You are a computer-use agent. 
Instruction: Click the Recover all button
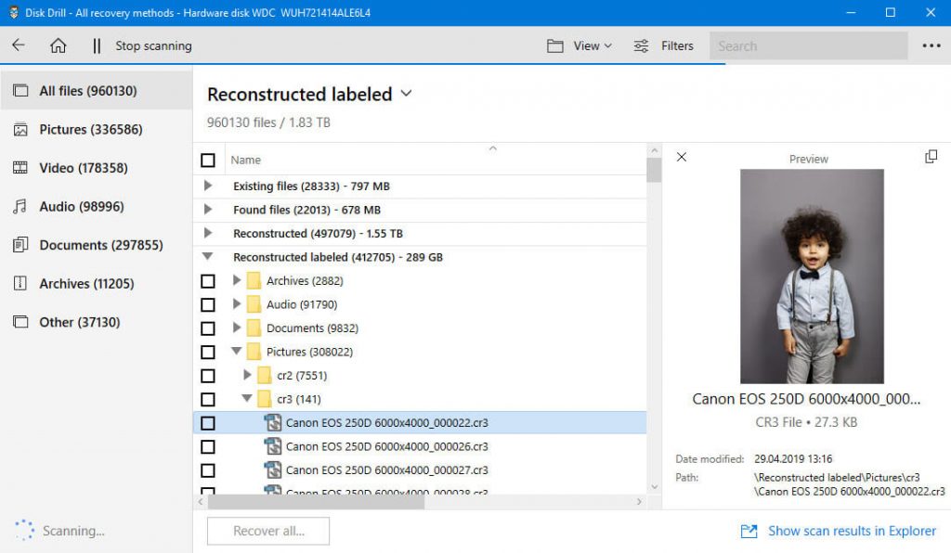pos(267,531)
